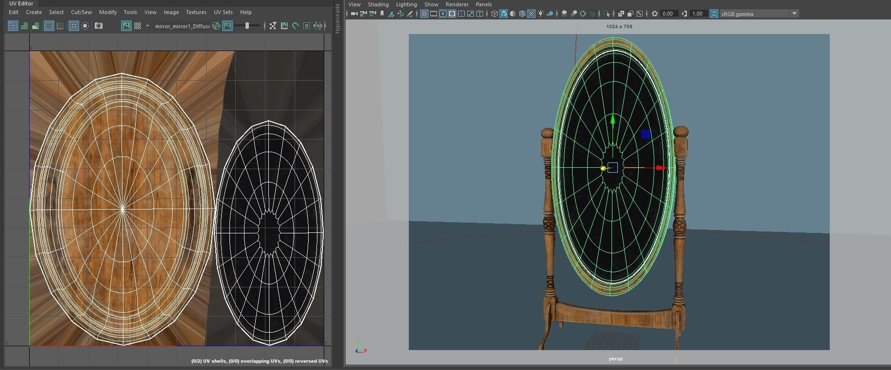
Task: Toggle texture borders display icon
Action: coord(49,26)
